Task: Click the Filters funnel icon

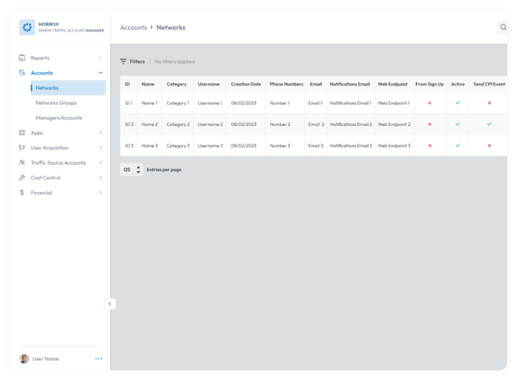Action: tap(123, 61)
